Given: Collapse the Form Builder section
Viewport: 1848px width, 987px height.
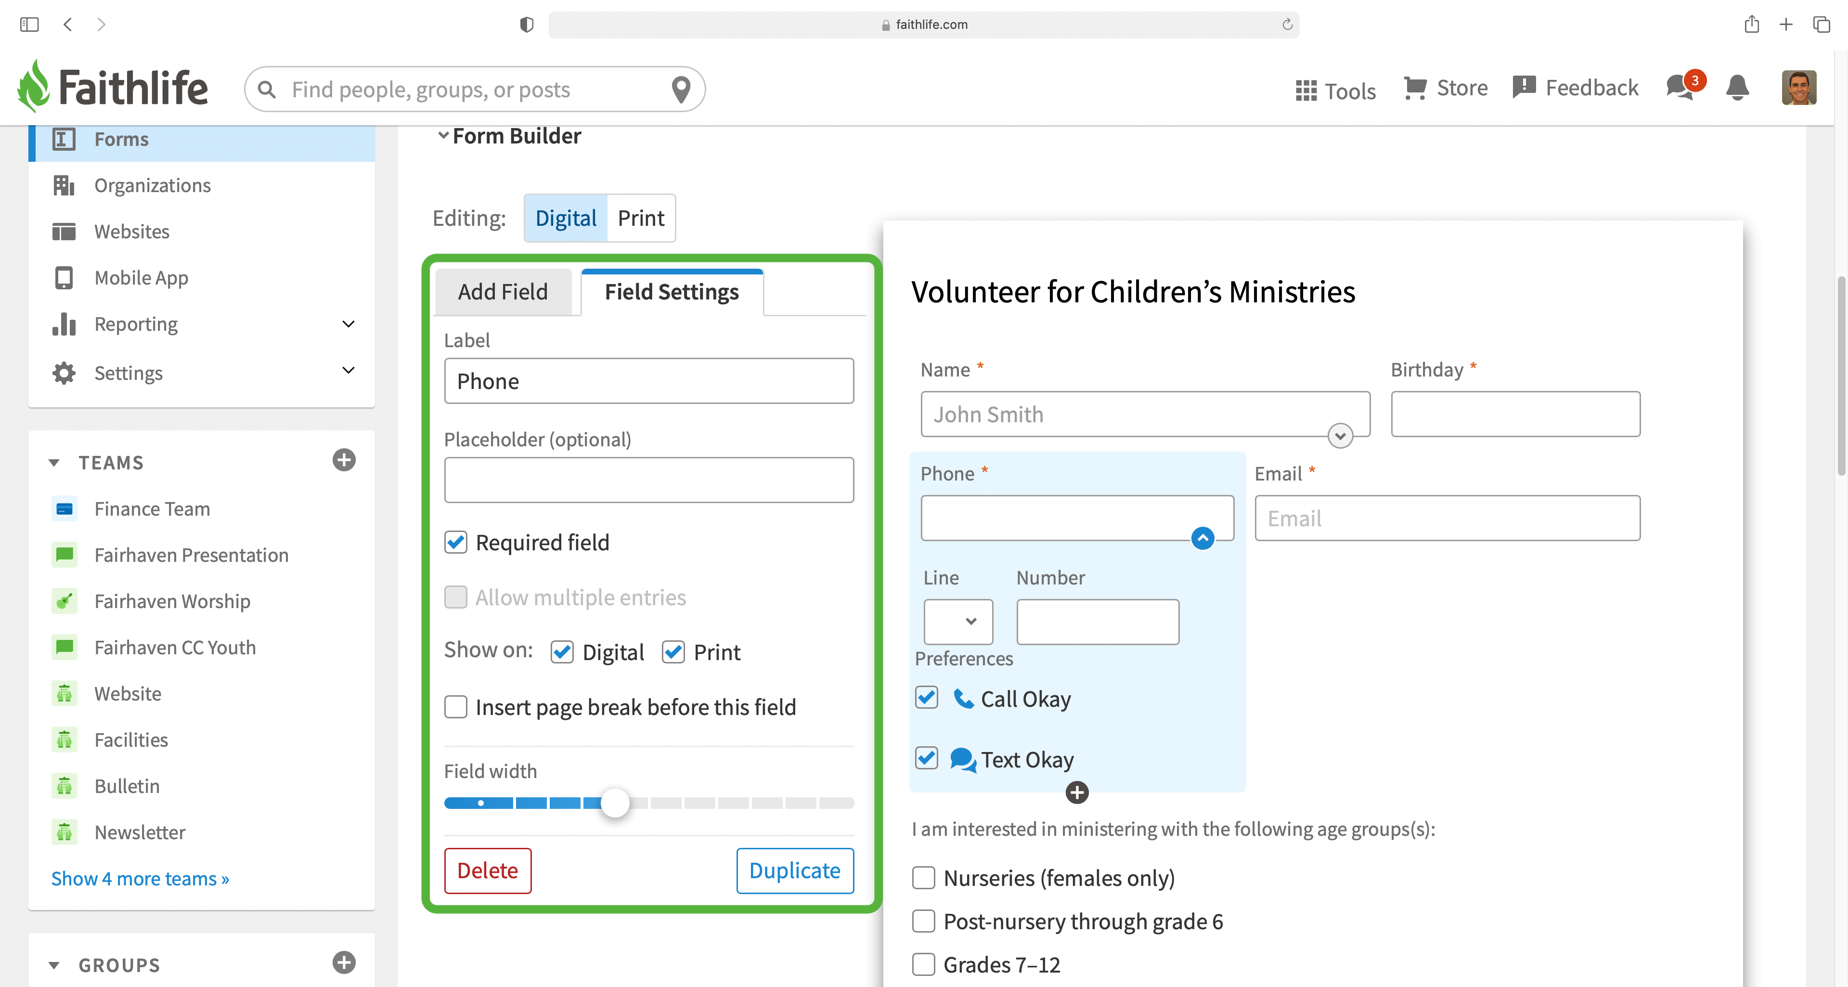Looking at the screenshot, I should click(x=443, y=135).
